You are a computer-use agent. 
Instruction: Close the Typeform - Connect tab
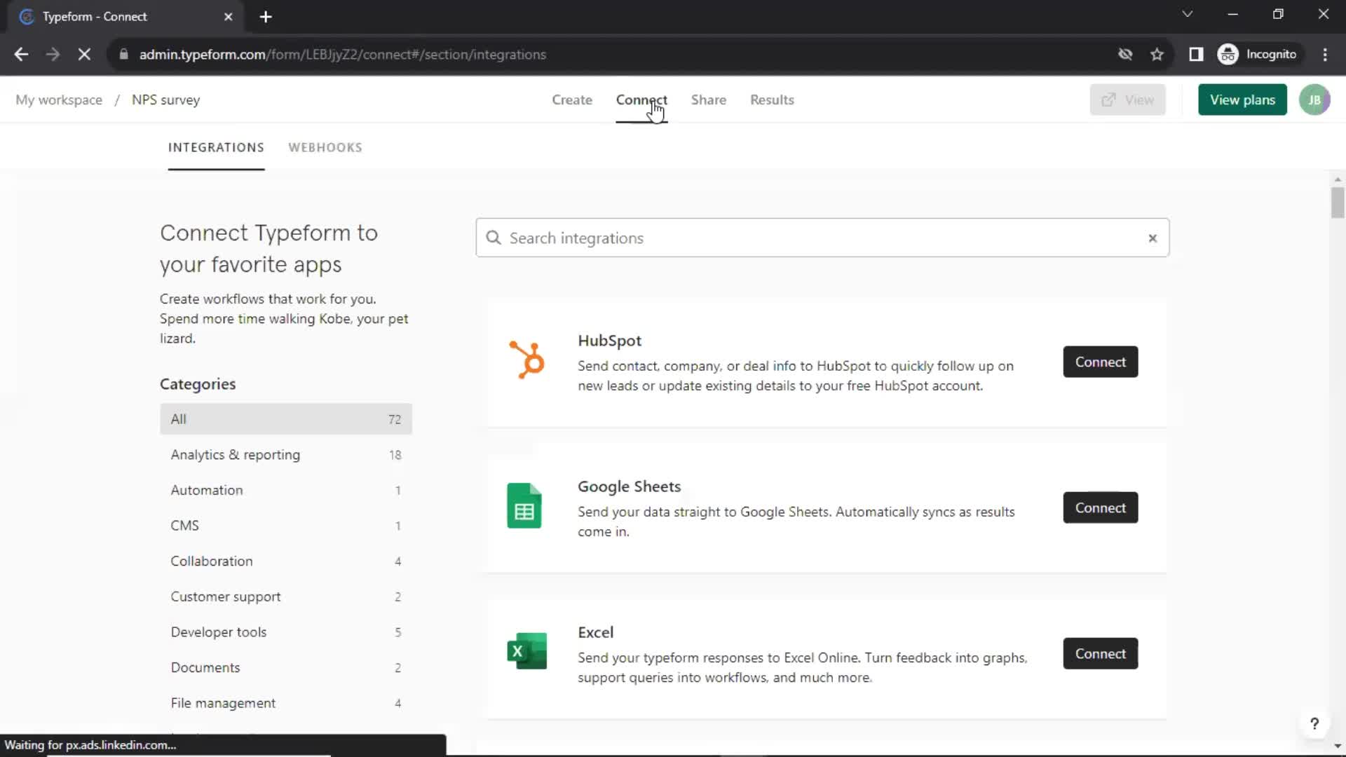228,16
